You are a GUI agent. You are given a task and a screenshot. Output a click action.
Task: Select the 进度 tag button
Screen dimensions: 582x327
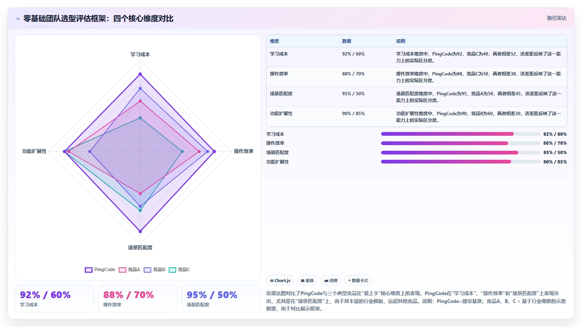click(x=331, y=280)
